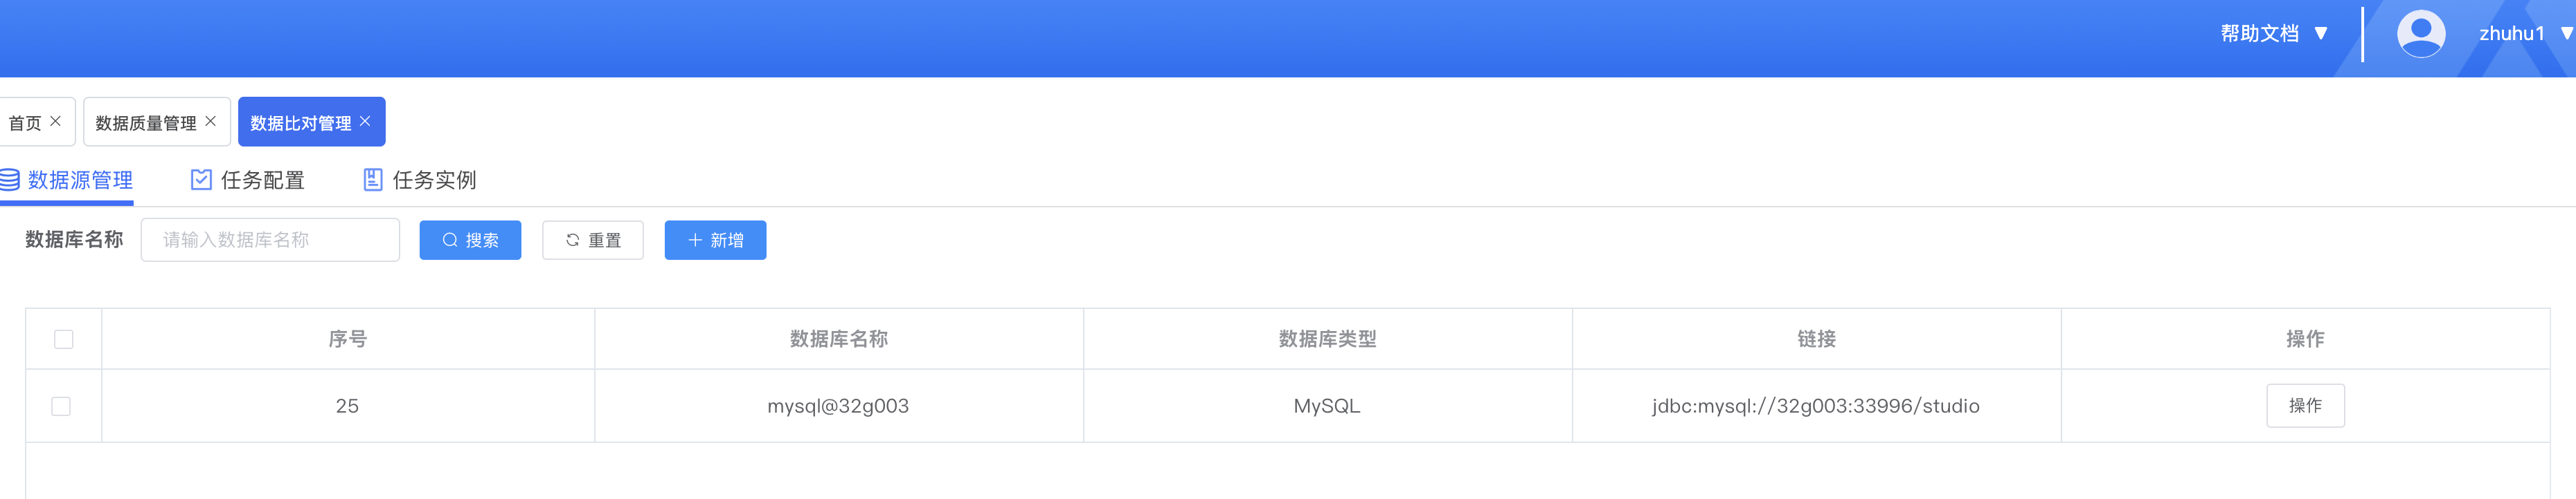The image size is (2576, 499).
Task: Check the row 25 checkbox
Action: (61, 406)
